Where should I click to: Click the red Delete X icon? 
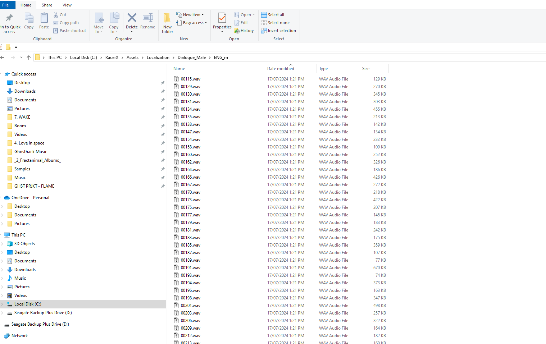point(132,18)
